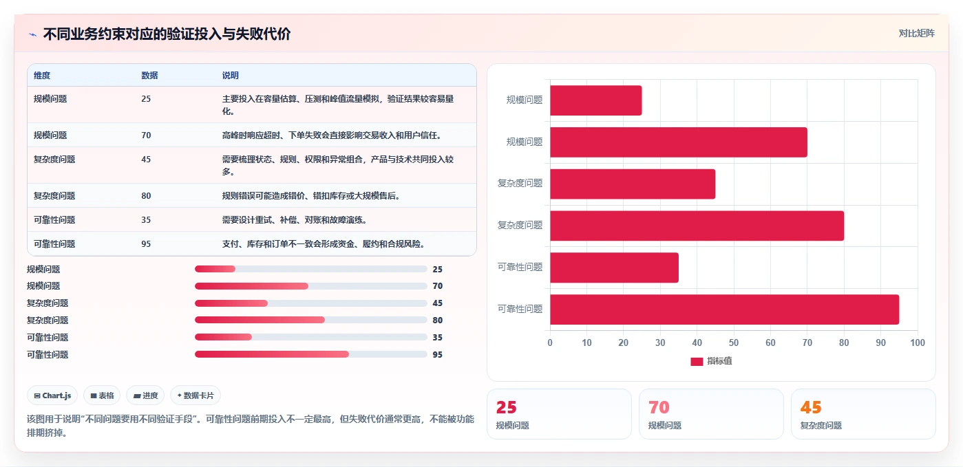Click description starting 高峰时响应超时
This screenshot has width=963, height=467.
coord(332,135)
